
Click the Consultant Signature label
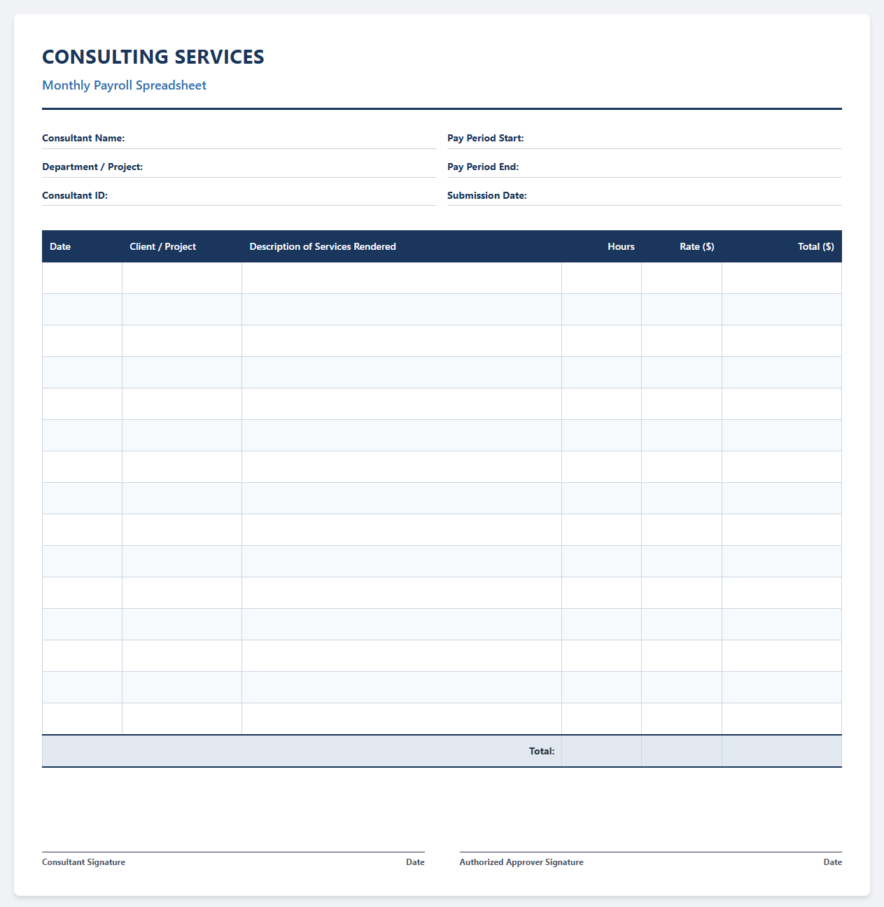(x=84, y=862)
